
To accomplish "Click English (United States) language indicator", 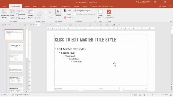I will coord(22,95).
